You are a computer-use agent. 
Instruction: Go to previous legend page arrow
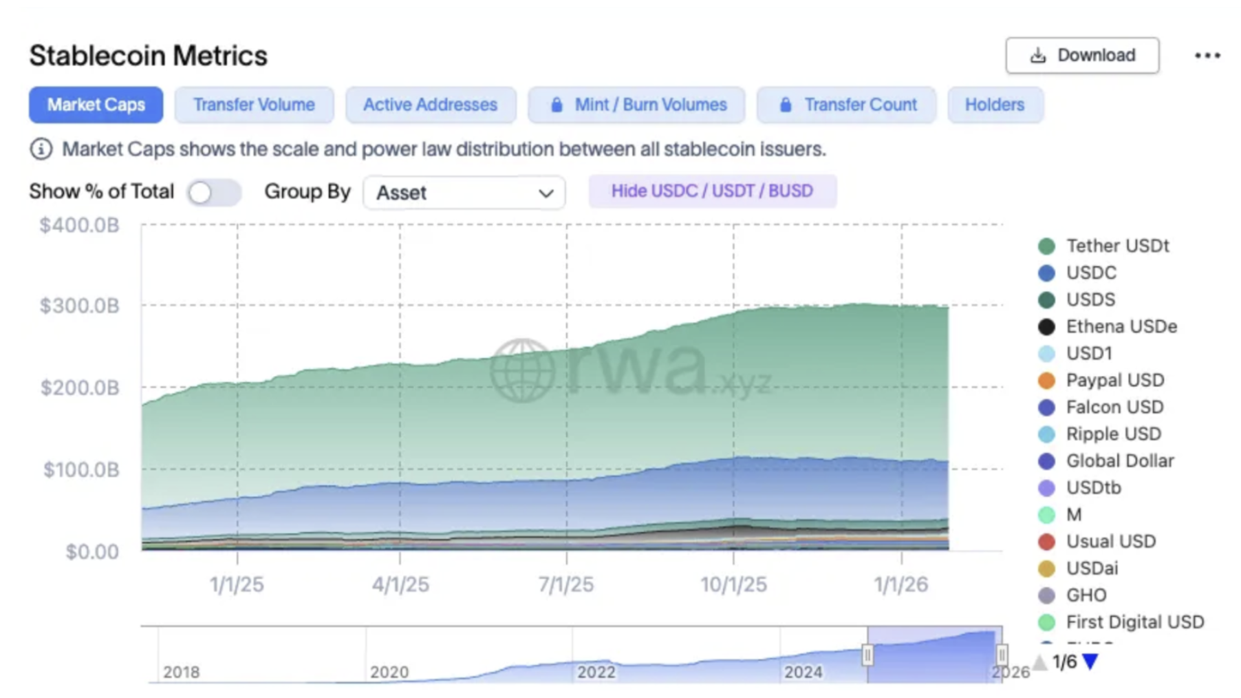click(1039, 662)
